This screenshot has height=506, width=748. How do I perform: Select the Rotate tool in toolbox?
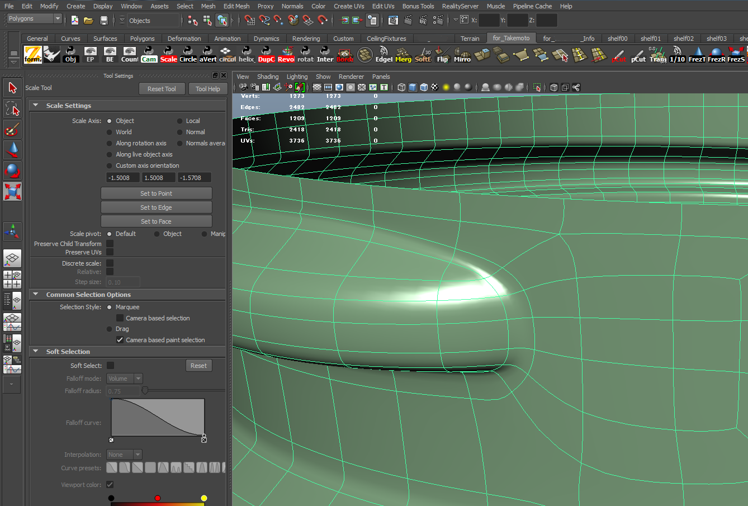[12, 171]
